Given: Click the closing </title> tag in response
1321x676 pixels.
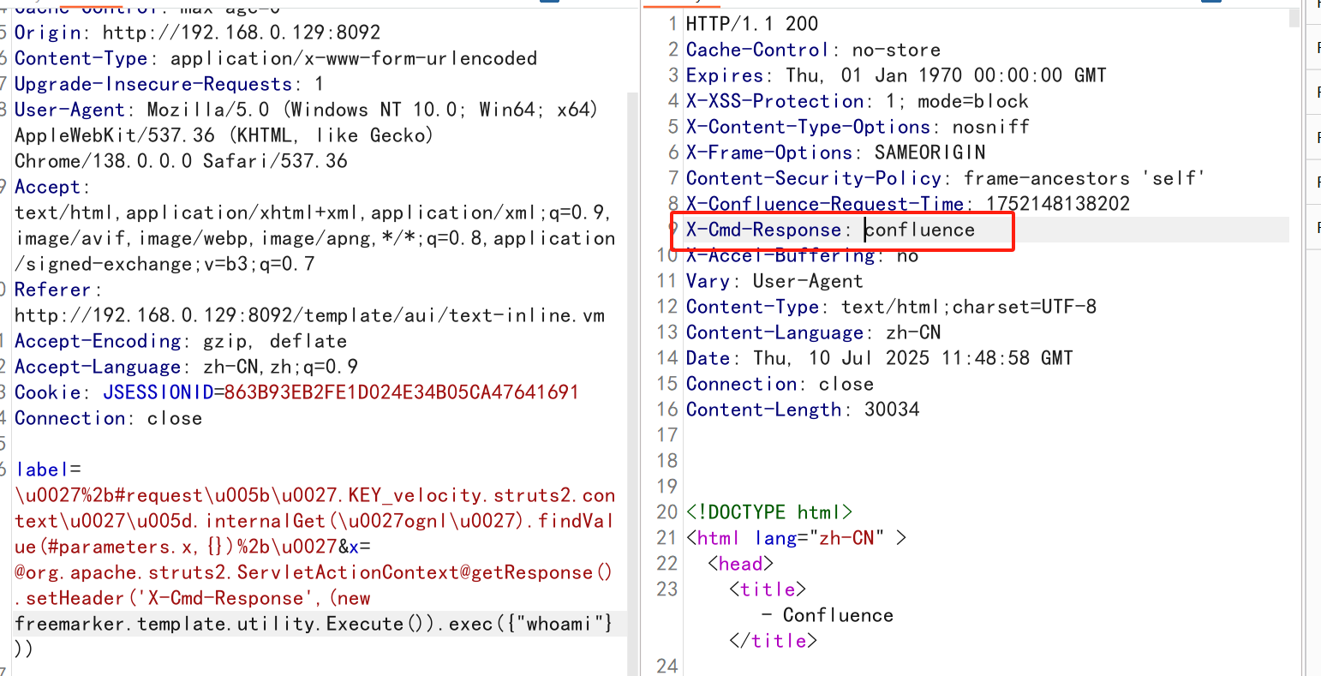Looking at the screenshot, I should pos(774,641).
